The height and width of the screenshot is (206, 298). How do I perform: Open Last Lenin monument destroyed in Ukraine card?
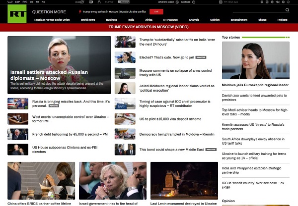184,184
